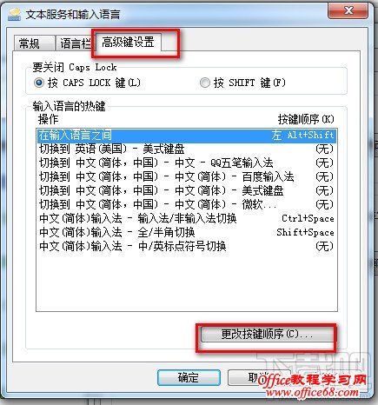Image resolution: width=378 pixels, height=405 pixels.
Task: Close the text services dialog
Action: [348, 11]
